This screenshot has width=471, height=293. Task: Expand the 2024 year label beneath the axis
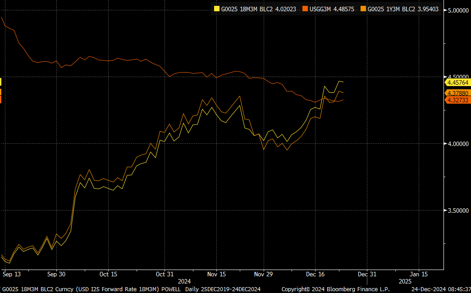(x=185, y=280)
